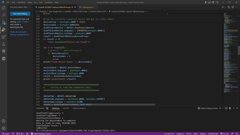Click the Run and Debug button
This screenshot has height=135, width=240.
pos(20,14)
